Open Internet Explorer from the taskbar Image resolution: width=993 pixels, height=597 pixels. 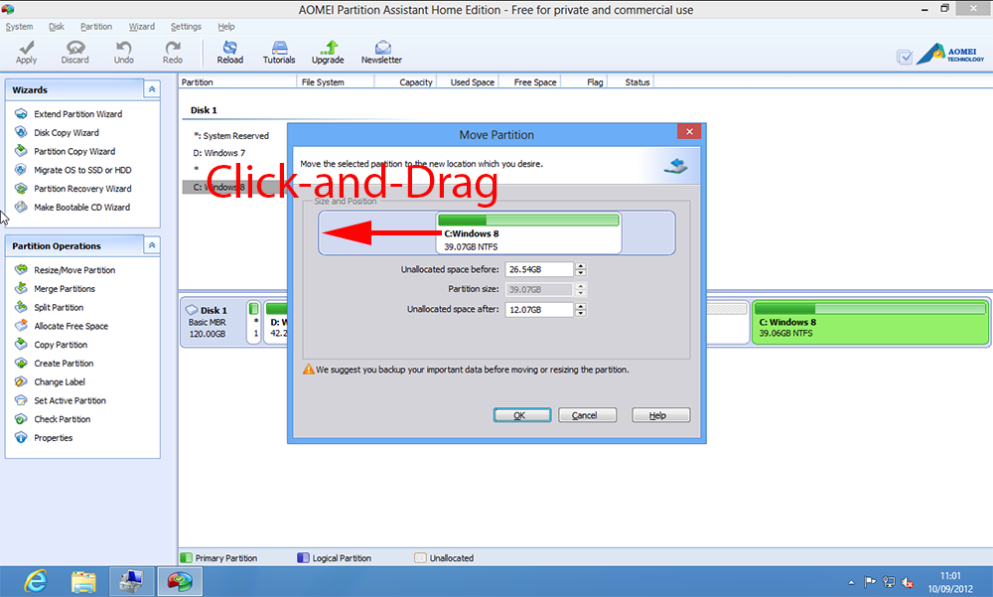36,581
